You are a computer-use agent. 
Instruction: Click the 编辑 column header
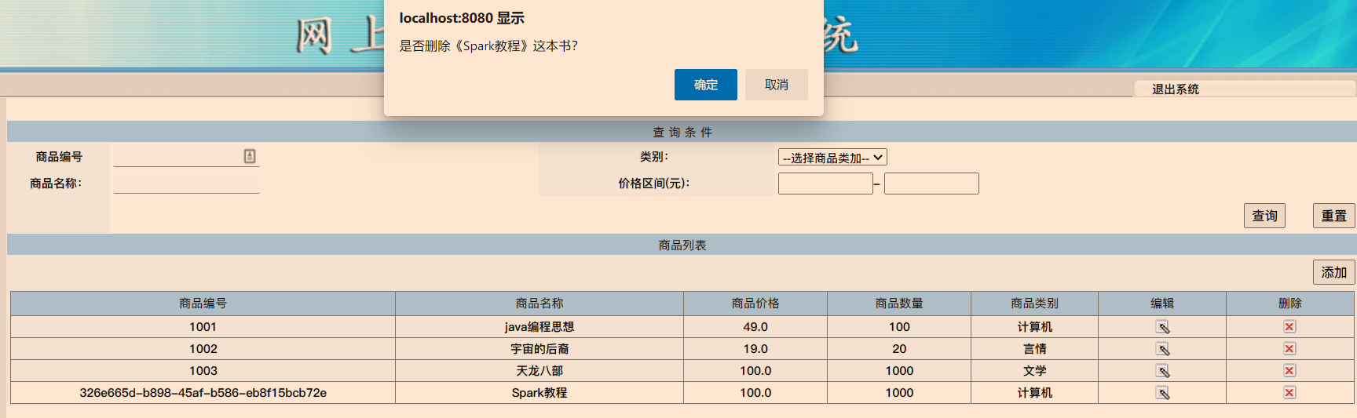[x=1162, y=304]
